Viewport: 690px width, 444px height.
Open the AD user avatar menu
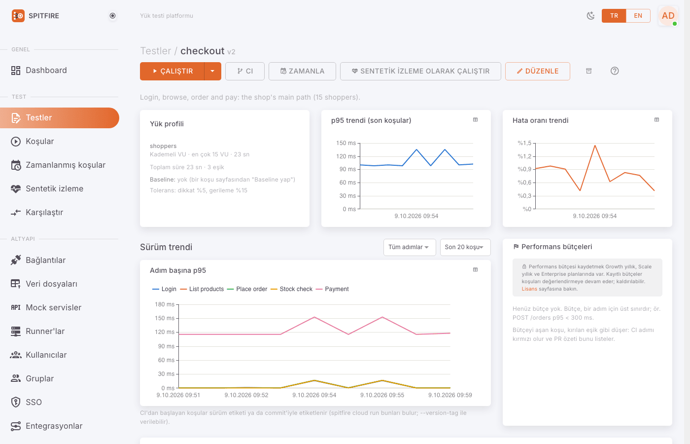coord(668,16)
